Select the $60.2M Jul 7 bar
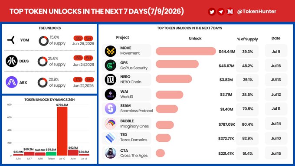The height and width of the screenshot is (166, 295). point(29,153)
